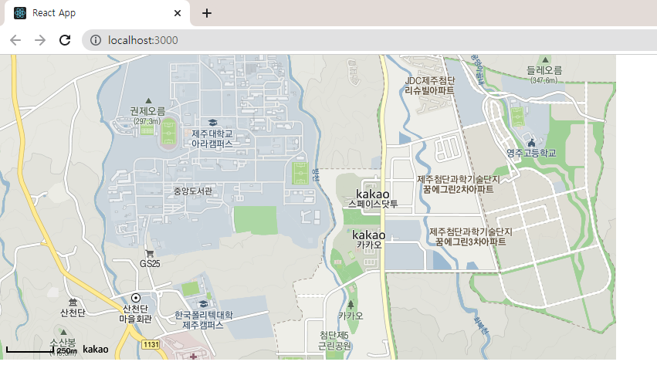Click the 영주고등학교 label
This screenshot has height=382, width=657.
click(531, 153)
